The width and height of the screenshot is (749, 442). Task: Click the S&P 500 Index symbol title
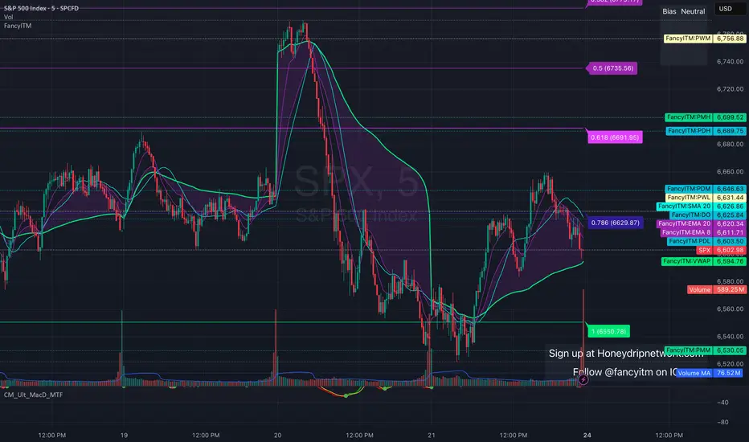coord(42,8)
